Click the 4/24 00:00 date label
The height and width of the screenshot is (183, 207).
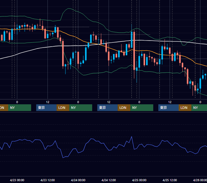click(78, 180)
